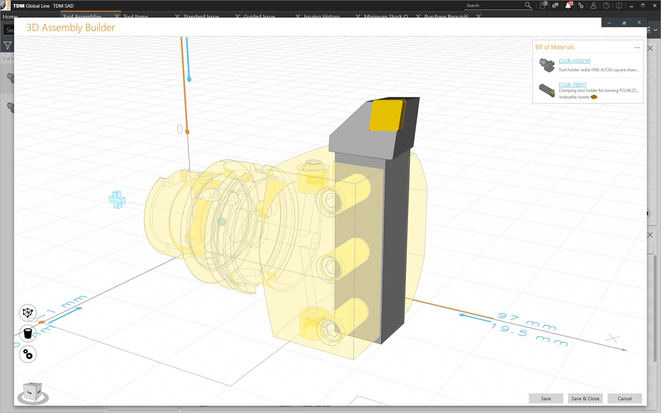Click the Indexable Inserts gold insert icon
The width and height of the screenshot is (661, 413).
pyautogui.click(x=594, y=97)
